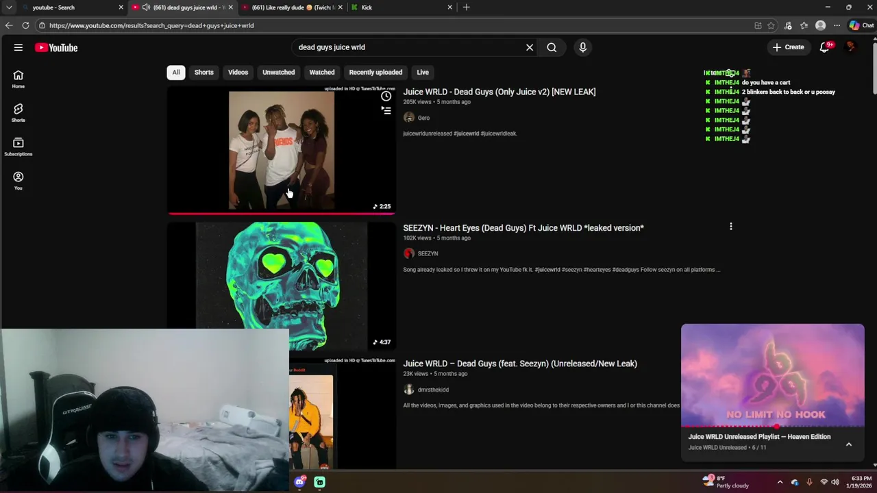Viewport: 877px width, 493px height.
Task: Clear the search box with X
Action: [x=530, y=47]
